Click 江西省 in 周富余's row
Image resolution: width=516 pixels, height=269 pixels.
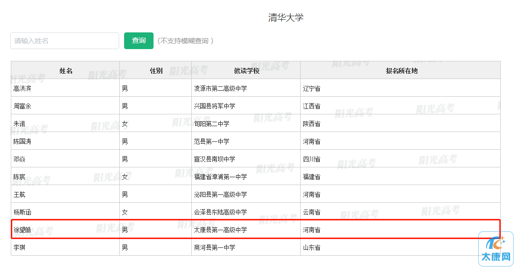coord(311,106)
